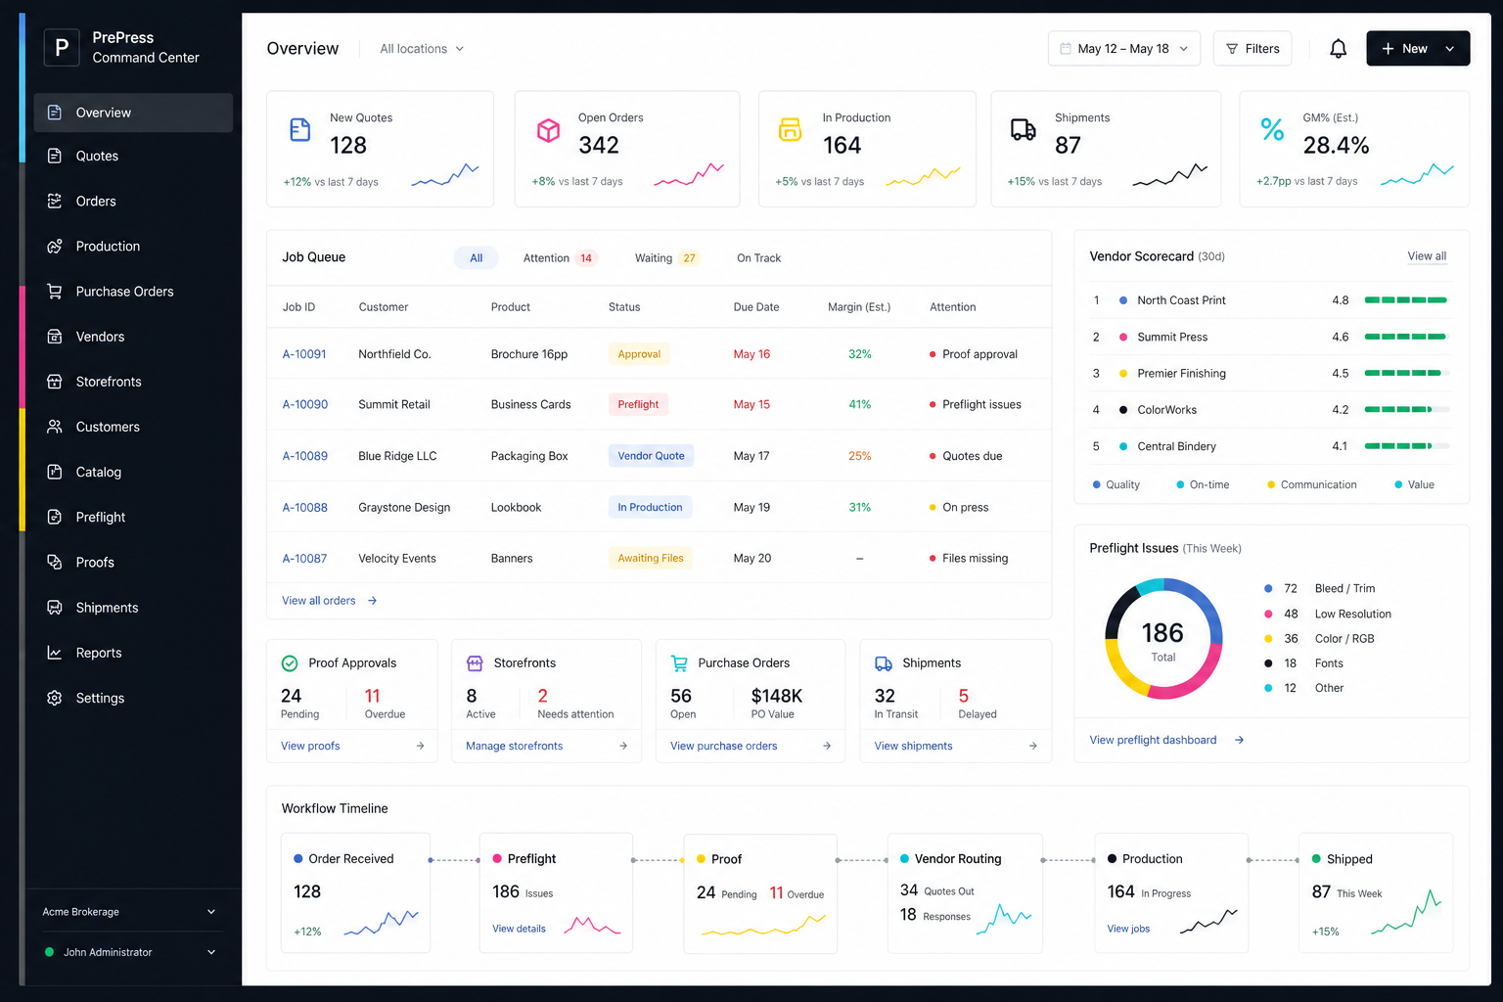This screenshot has height=1002, width=1503.
Task: Open the May 12 – May 18 date picker
Action: (x=1124, y=49)
